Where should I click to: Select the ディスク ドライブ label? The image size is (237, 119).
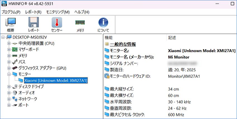click(x=31, y=86)
